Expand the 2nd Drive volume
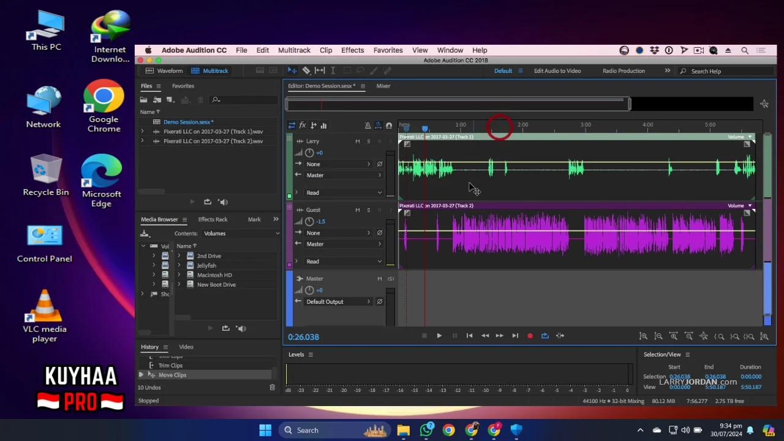Image resolution: width=784 pixels, height=441 pixels. [179, 256]
